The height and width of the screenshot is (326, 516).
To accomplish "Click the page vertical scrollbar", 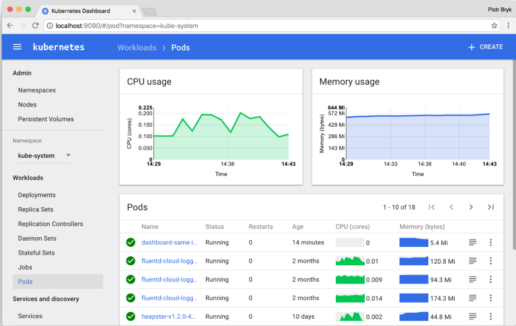I will (x=514, y=155).
